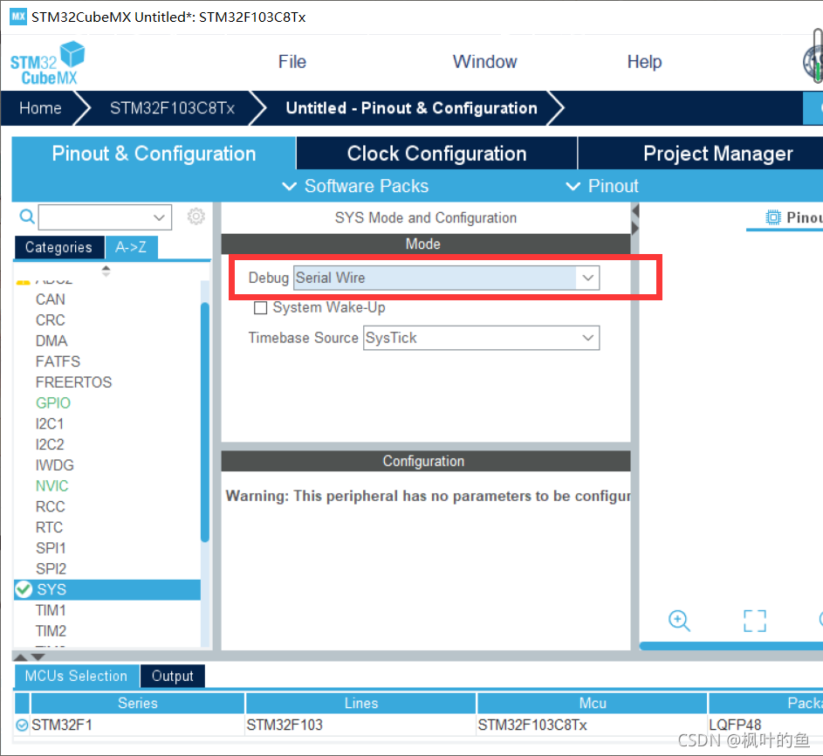Image resolution: width=823 pixels, height=756 pixels.
Task: Select SYS in peripheral list
Action: point(107,589)
